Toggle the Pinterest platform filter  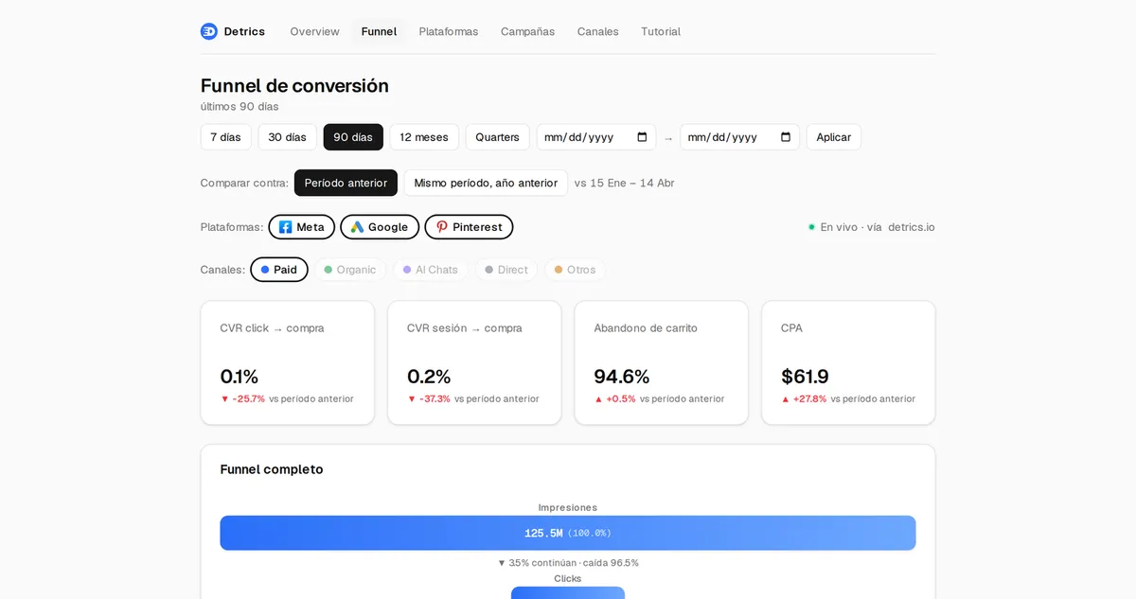coord(469,227)
